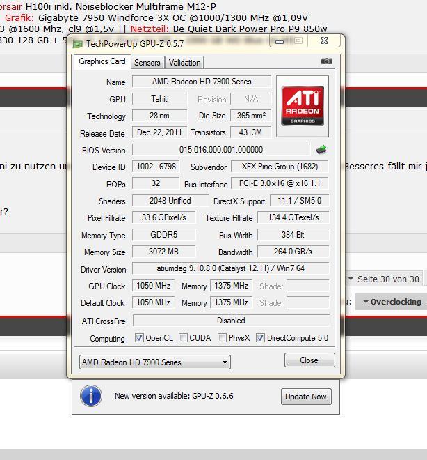Click the New version available GPU-Z 0.6.6 text
Screen dimensions: 427x460
coord(174,396)
